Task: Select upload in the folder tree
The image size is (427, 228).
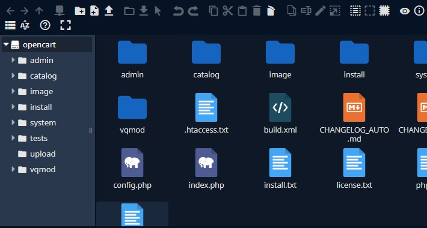Action: click(43, 154)
